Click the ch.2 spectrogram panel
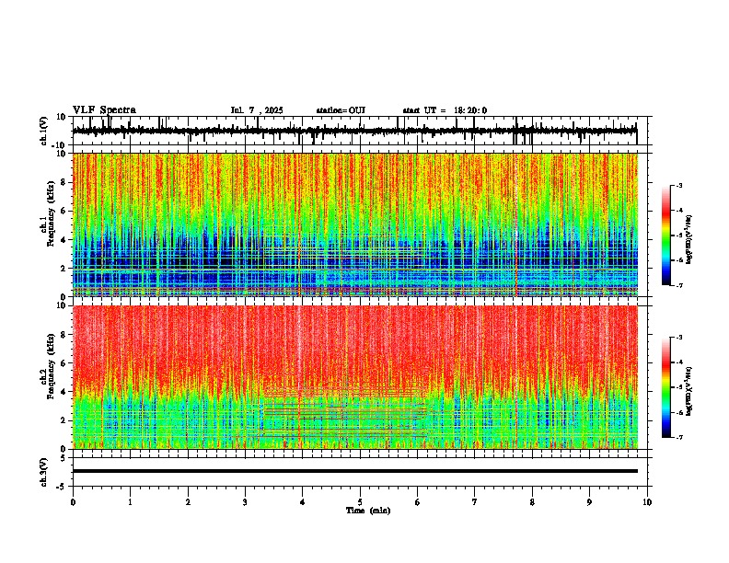The image size is (729, 563). [354, 377]
